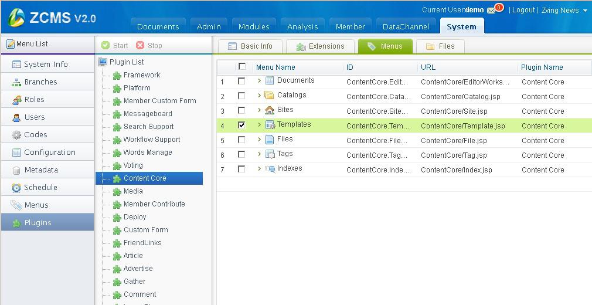Open the Zving News site dropdown

pyautogui.click(x=584, y=11)
